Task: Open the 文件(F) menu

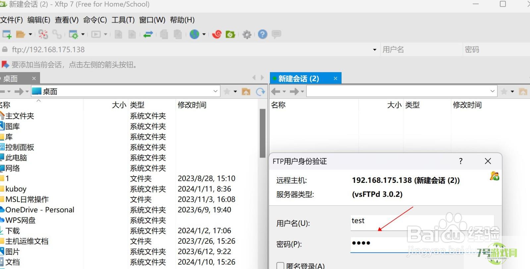Action: click(x=12, y=20)
